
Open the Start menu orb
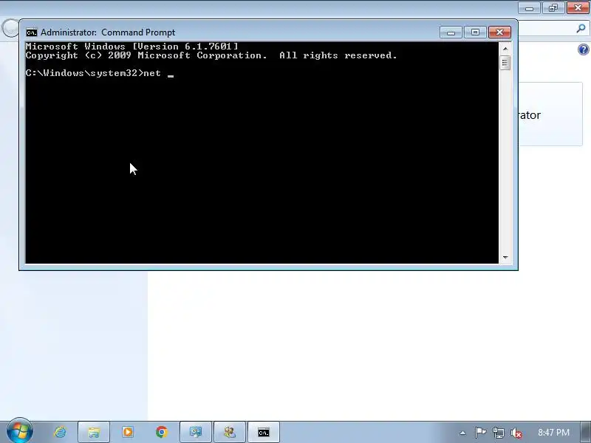click(20, 431)
